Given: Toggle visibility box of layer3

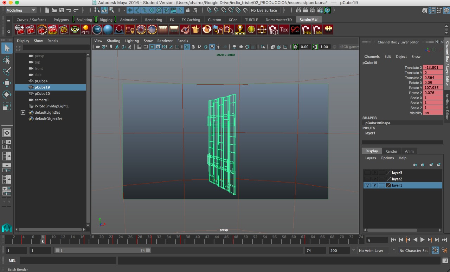Looking at the screenshot, I should click(367, 173).
